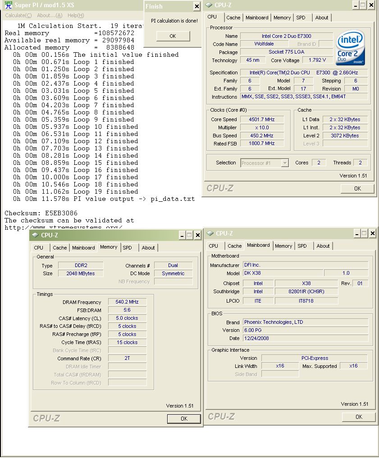Click the Command Rate value 2T
Viewport: 379px width, 458px height.
click(127, 358)
